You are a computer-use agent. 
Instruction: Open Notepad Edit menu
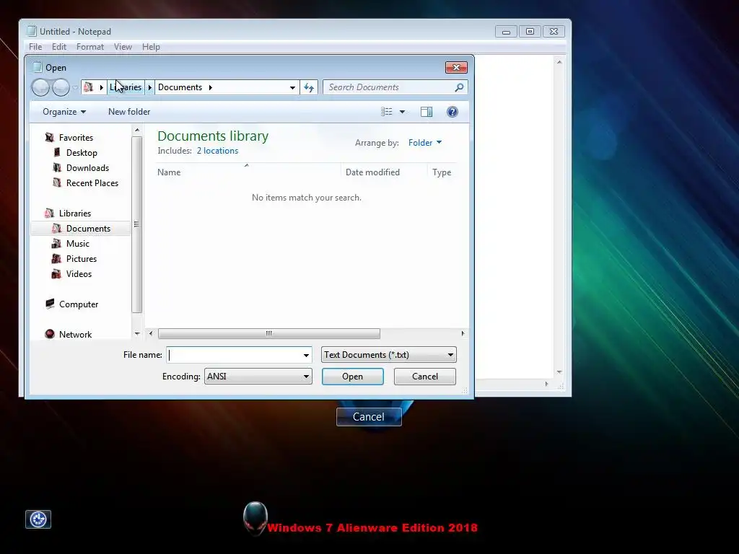point(59,47)
